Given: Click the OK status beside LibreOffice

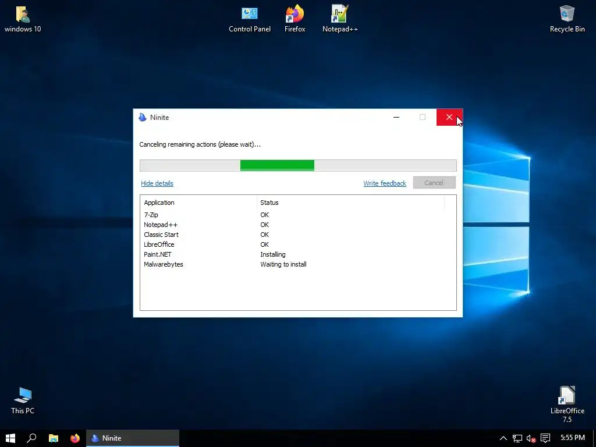Looking at the screenshot, I should tap(265, 244).
